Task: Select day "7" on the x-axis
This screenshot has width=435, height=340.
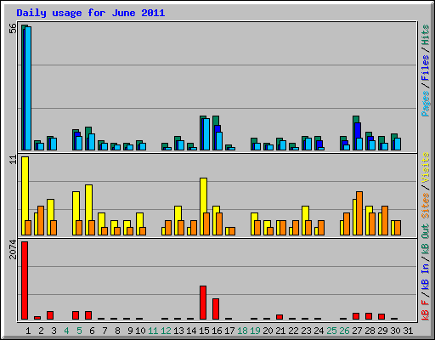Action: [105, 331]
